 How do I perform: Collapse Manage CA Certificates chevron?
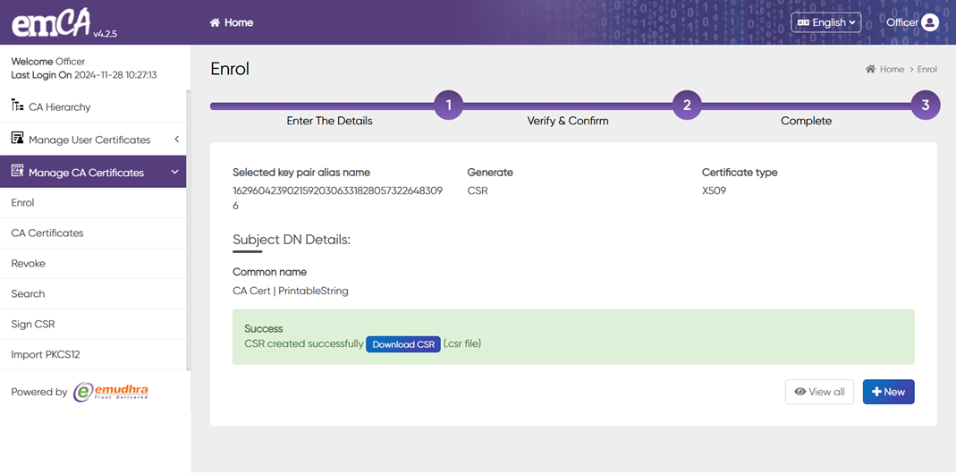coord(174,173)
